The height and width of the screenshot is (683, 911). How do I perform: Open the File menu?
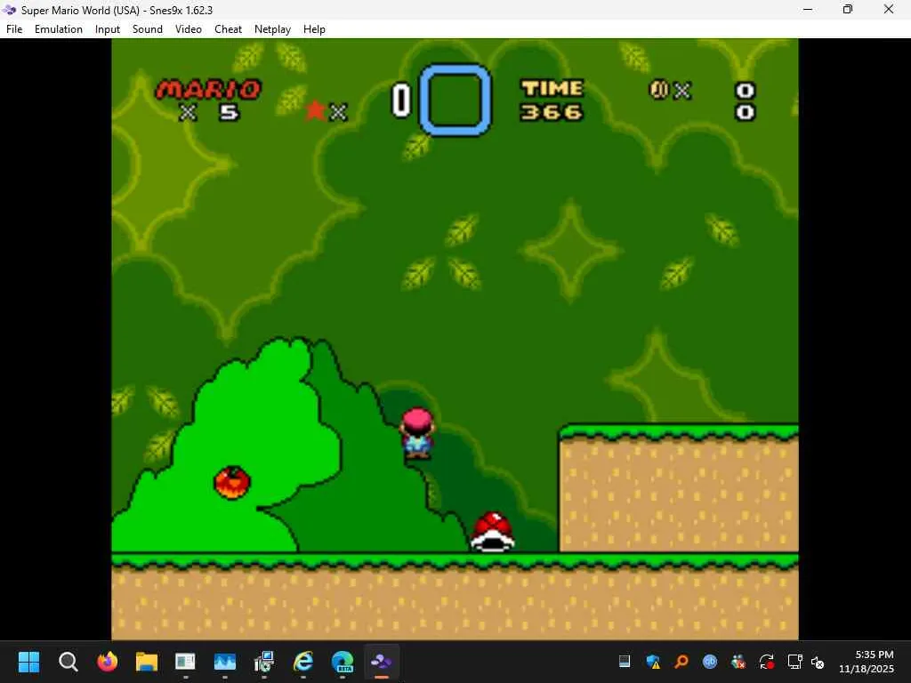coord(14,29)
